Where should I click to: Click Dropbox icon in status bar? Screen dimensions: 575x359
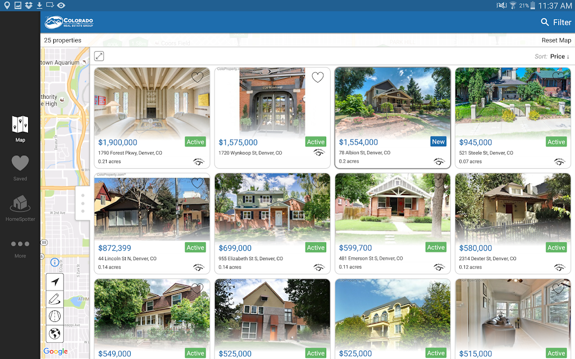29,5
